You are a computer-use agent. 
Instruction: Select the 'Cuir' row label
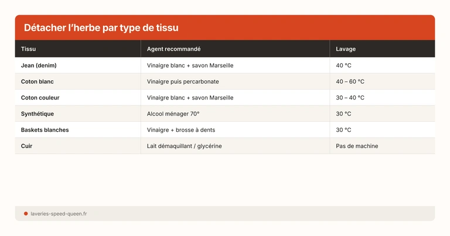pos(26,146)
